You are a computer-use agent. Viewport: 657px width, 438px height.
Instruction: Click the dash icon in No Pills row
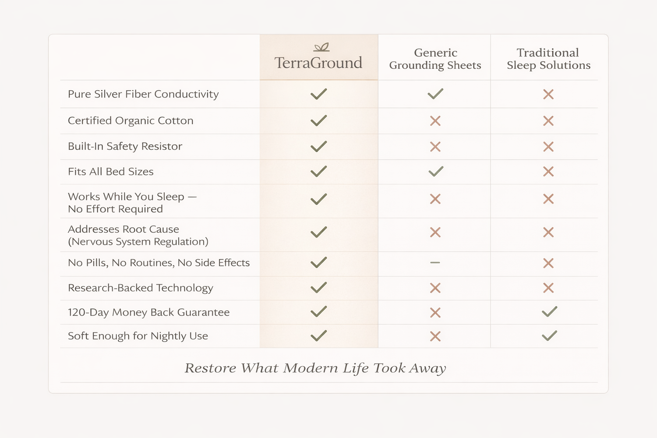point(435,263)
